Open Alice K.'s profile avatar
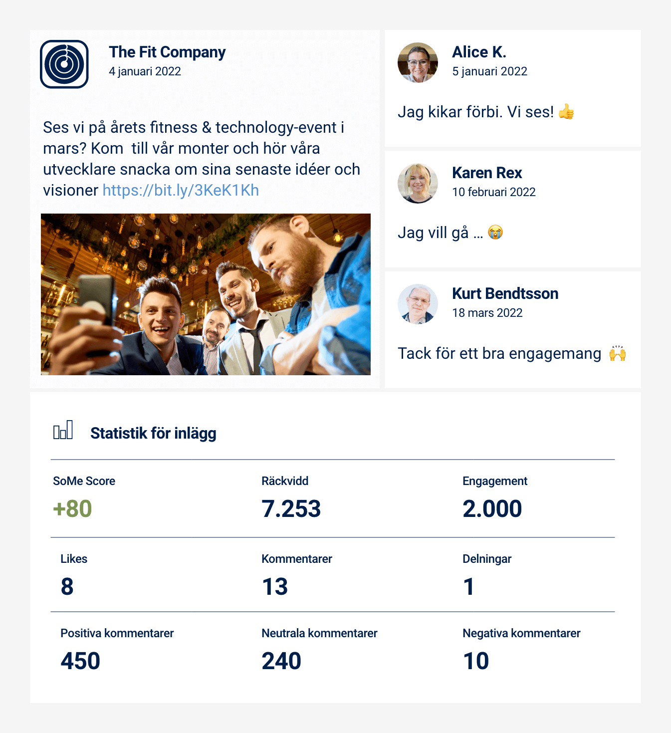Viewport: 671px width, 733px height. (x=418, y=62)
